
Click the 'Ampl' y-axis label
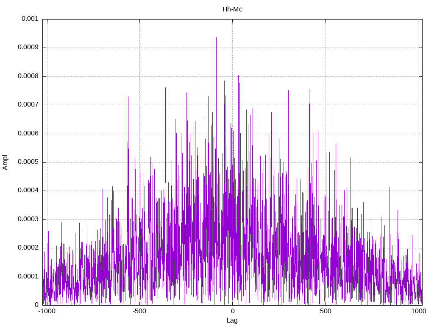(x=5, y=162)
